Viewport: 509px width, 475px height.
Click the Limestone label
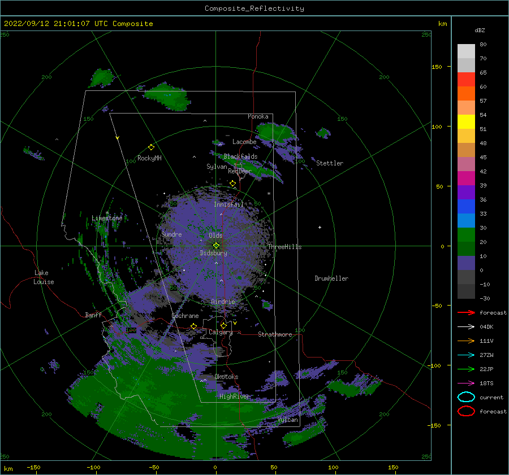pyautogui.click(x=107, y=218)
